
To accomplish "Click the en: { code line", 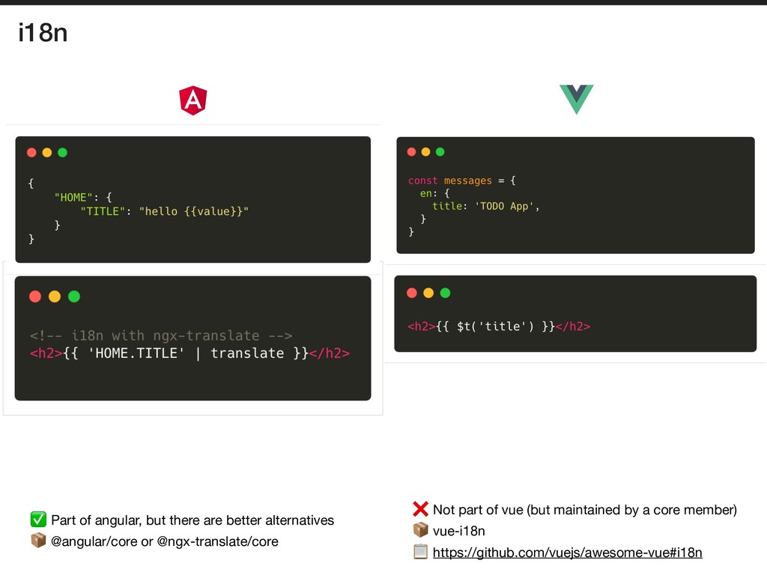I will coord(434,193).
